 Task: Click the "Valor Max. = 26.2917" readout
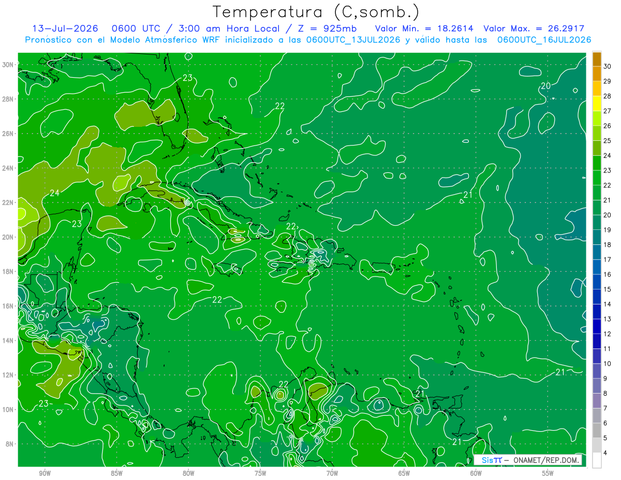click(534, 29)
